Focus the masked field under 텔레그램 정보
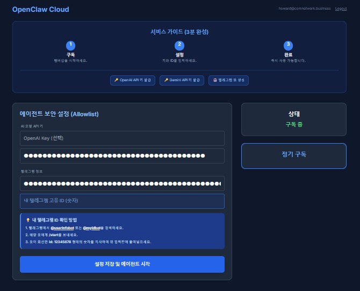The image size is (360, 291). pos(122,183)
